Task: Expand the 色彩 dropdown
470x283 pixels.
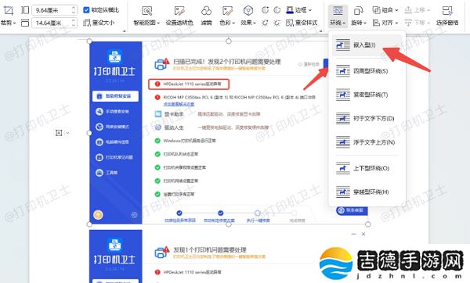Action: pos(233,23)
